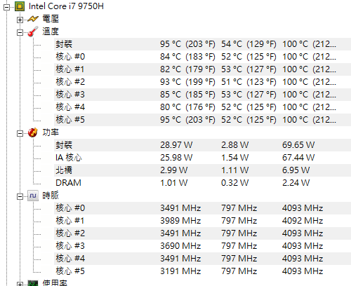351x286 pixels.
Task: Click the flame power icon beside 功率
Action: 33,132
